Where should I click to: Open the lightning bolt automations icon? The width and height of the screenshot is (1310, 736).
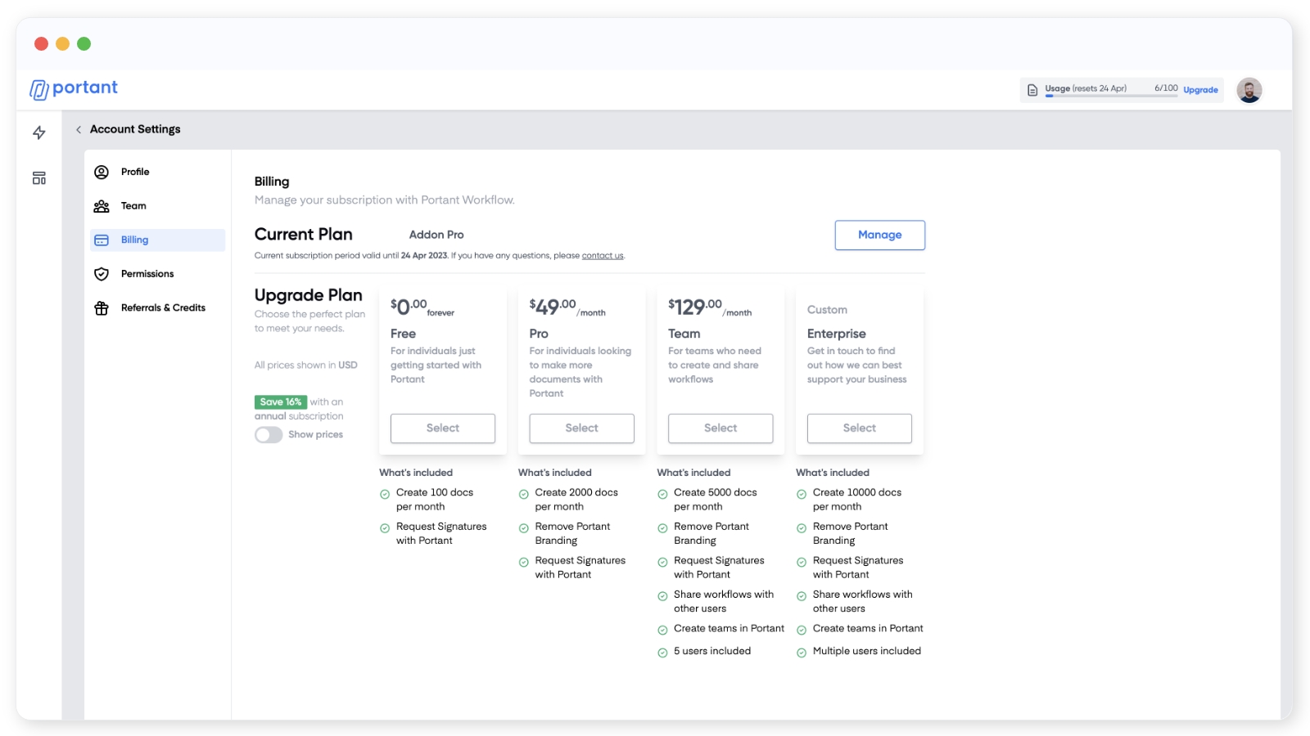tap(38, 132)
